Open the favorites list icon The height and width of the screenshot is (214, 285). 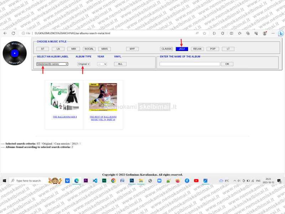coord(240,33)
